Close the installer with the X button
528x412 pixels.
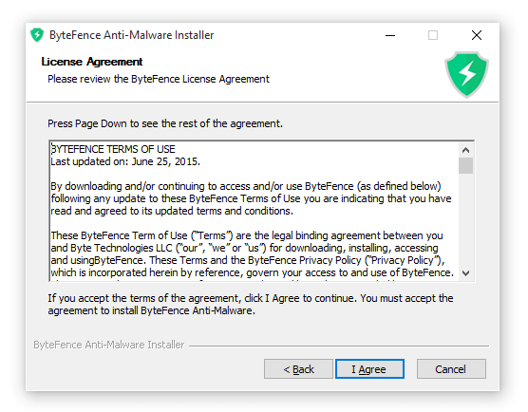click(476, 35)
